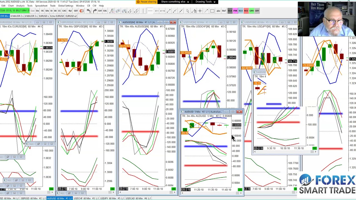
Task: Click the SA save-all toolbar button
Action: (x=55, y=11)
